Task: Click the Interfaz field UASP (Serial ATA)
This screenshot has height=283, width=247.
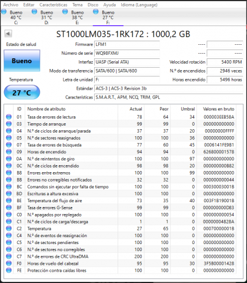Action: [127, 62]
